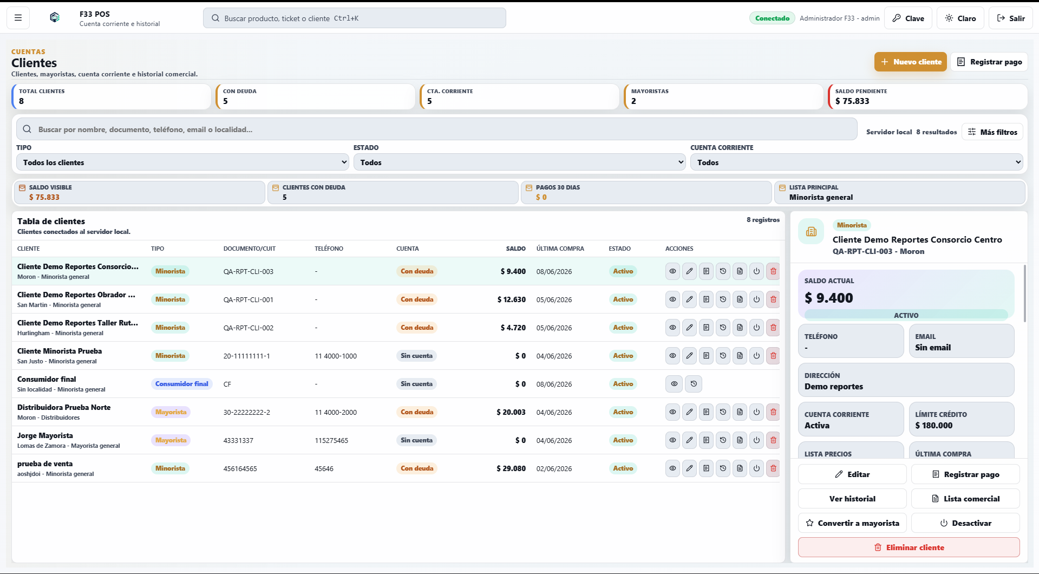Click the F33 POS logo icon
Viewport: 1039px width, 574px height.
[55, 18]
